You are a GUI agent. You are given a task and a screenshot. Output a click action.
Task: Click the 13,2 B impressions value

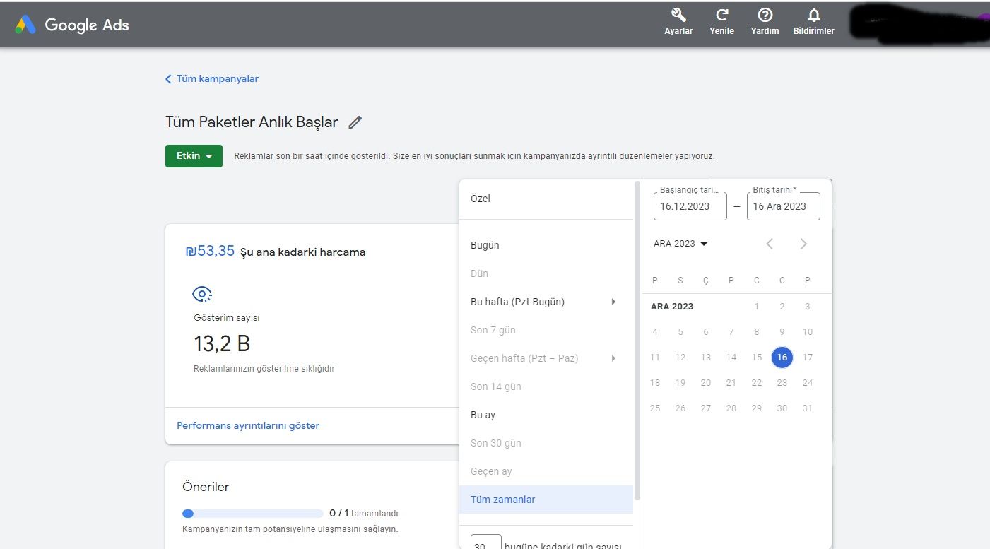222,343
